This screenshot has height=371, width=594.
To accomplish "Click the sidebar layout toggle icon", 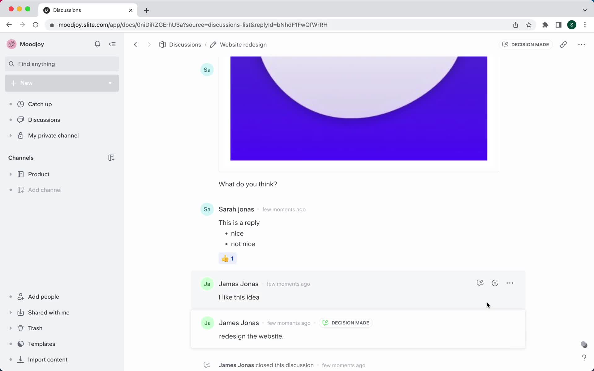I will coord(113,44).
